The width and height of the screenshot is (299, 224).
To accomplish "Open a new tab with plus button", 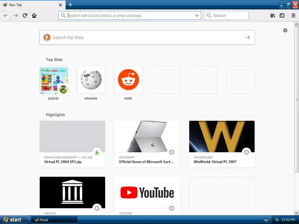I will pyautogui.click(x=70, y=5).
